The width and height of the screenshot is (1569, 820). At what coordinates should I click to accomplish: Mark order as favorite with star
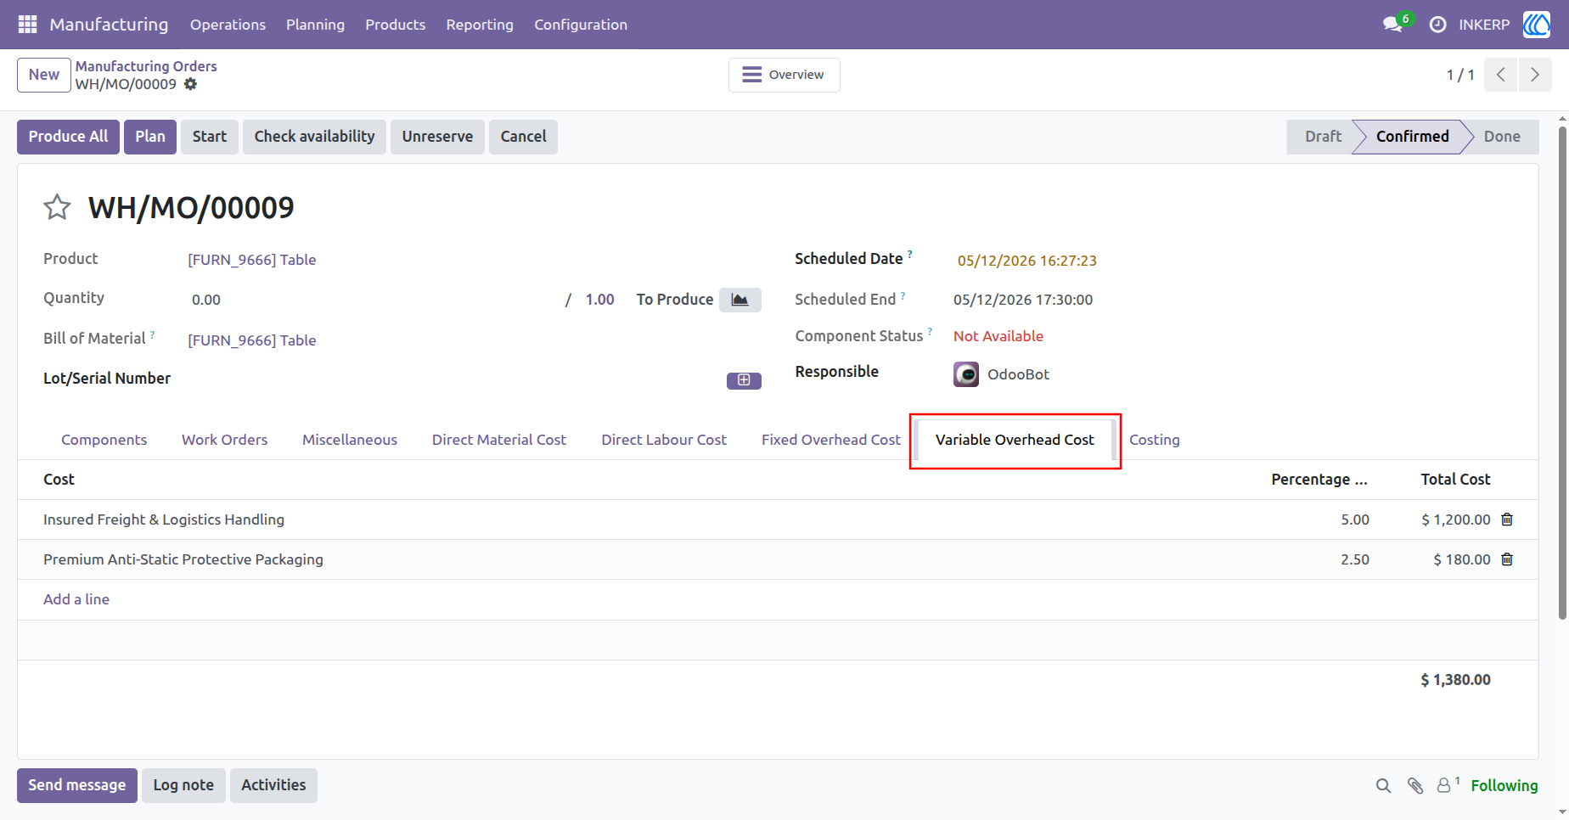[57, 207]
